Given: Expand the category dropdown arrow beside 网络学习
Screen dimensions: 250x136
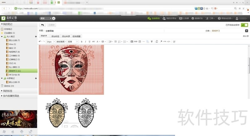Looking at the screenshot, I should point(246,31).
